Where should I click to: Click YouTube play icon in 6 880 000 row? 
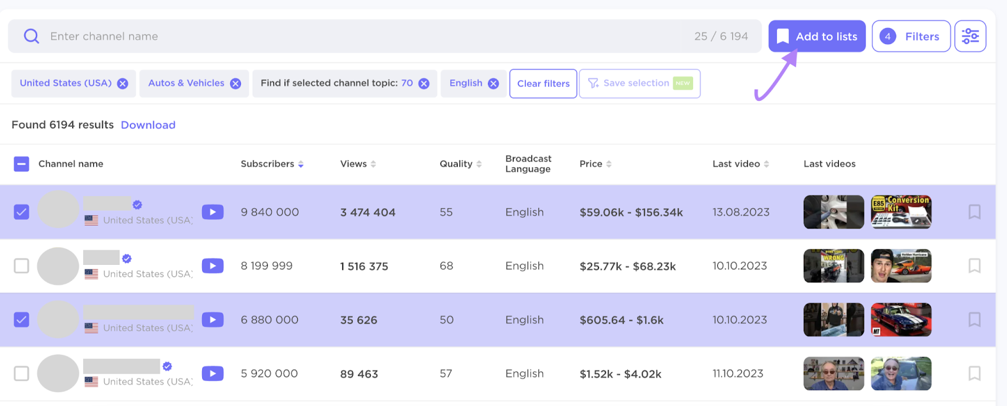click(212, 320)
